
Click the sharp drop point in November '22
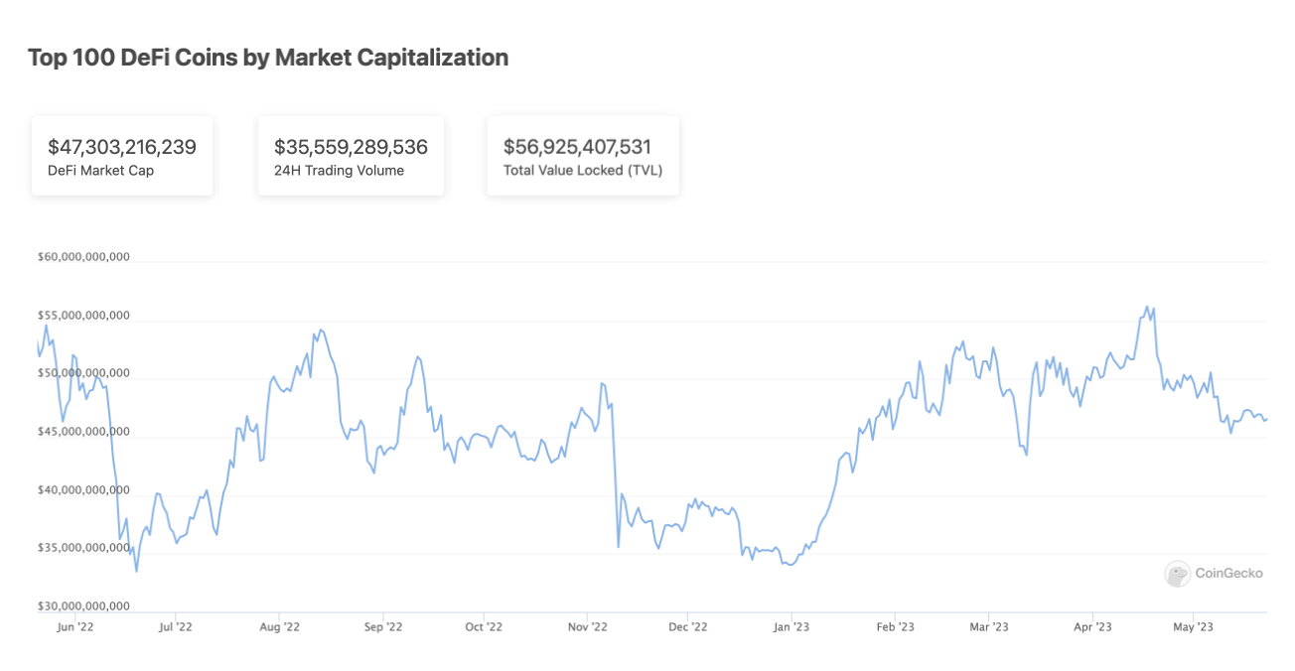619,547
